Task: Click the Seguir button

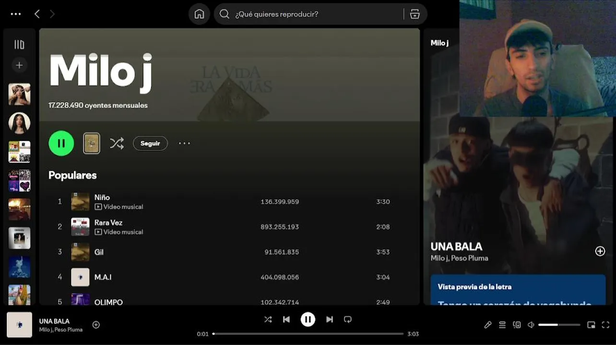Action: click(x=150, y=143)
